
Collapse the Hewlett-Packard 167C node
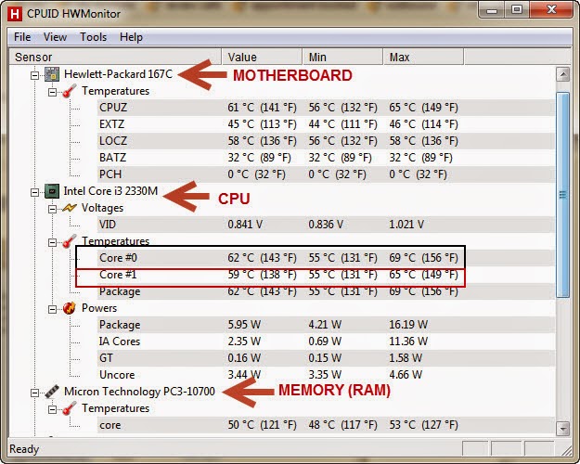point(34,75)
